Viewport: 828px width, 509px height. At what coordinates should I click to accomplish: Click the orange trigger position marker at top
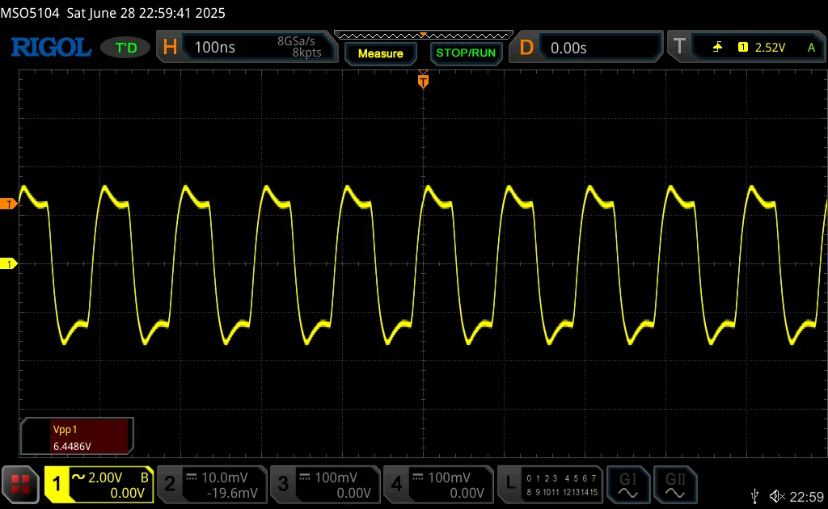point(423,81)
